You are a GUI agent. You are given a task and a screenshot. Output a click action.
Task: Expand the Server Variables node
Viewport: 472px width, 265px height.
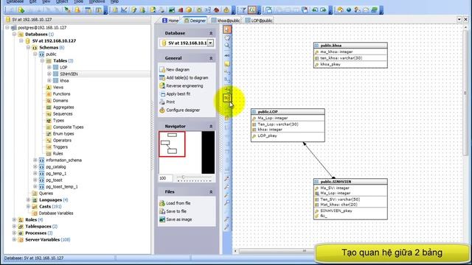[14, 239]
